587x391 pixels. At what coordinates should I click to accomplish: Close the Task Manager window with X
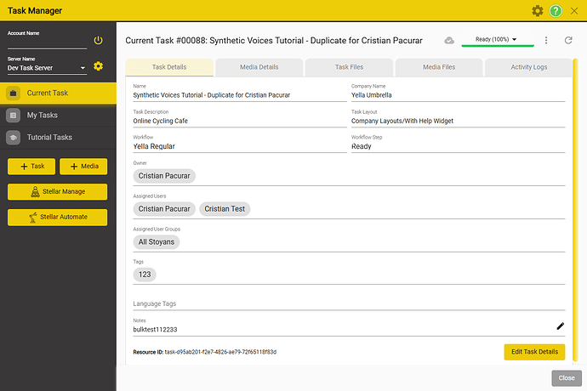(574, 11)
